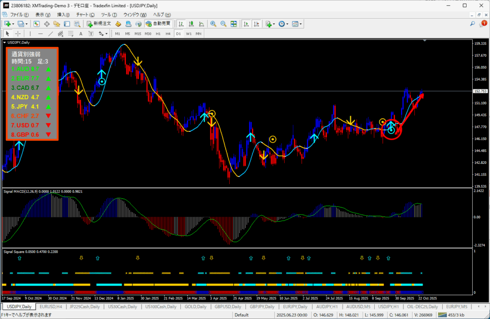Select the H4 timeframe button

168,33
